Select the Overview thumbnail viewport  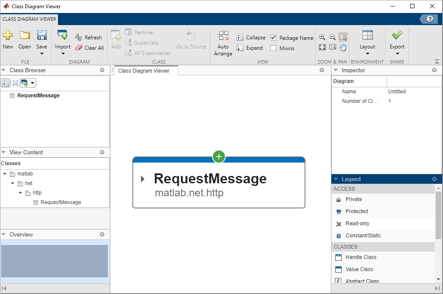(55, 261)
